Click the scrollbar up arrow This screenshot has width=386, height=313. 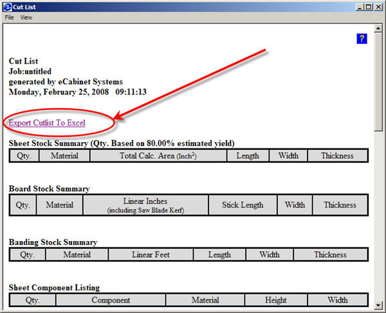click(x=378, y=28)
